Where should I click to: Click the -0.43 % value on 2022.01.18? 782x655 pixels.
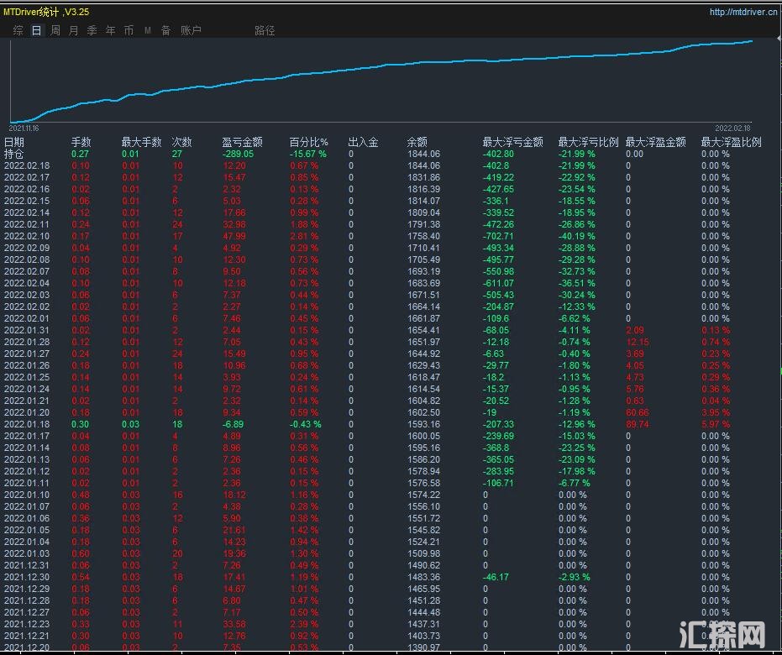click(x=306, y=424)
